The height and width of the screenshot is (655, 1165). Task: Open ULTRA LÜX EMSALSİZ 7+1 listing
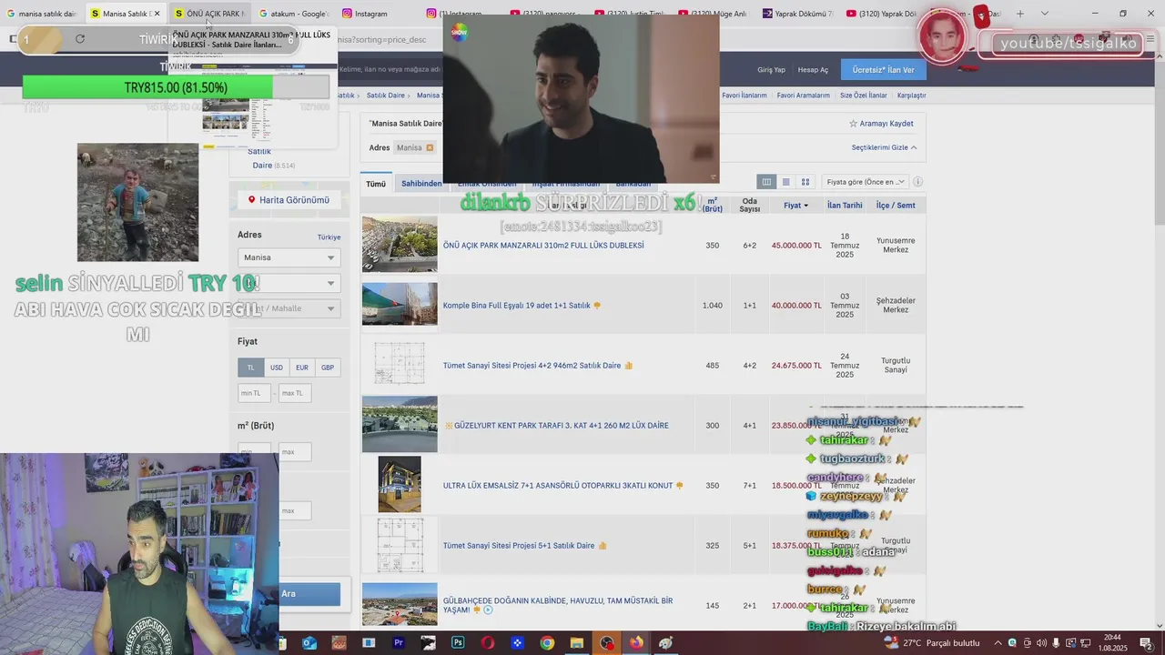point(558,486)
